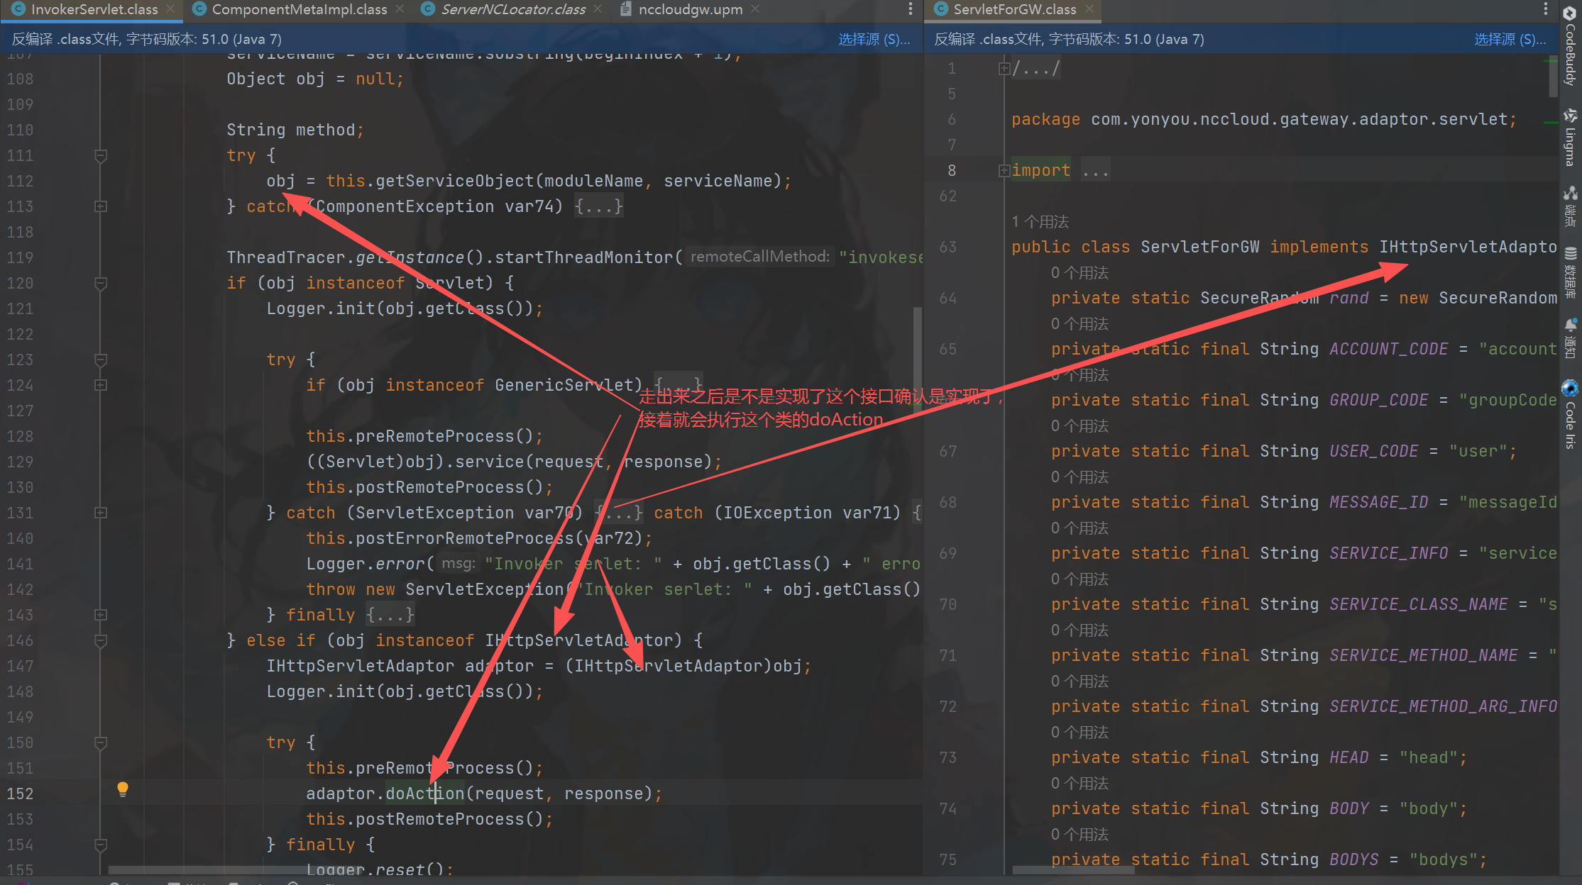Expand folded catch ComponentException block at line 113

click(x=101, y=206)
